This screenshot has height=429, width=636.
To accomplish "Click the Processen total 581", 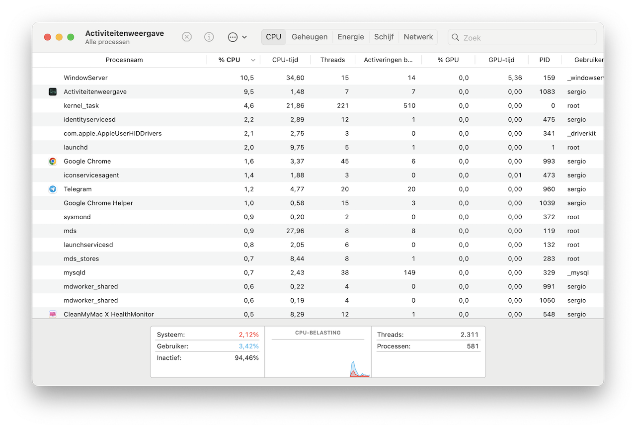I will point(474,346).
